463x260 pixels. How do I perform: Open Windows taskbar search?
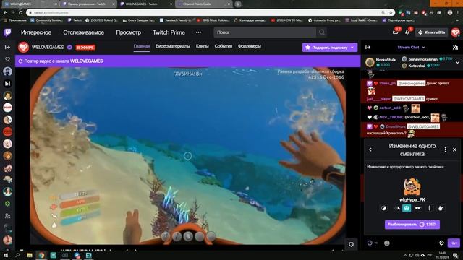coord(17,255)
